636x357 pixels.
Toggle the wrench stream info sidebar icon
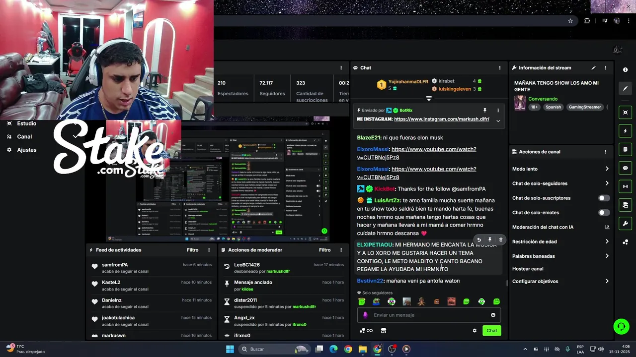coord(625,223)
